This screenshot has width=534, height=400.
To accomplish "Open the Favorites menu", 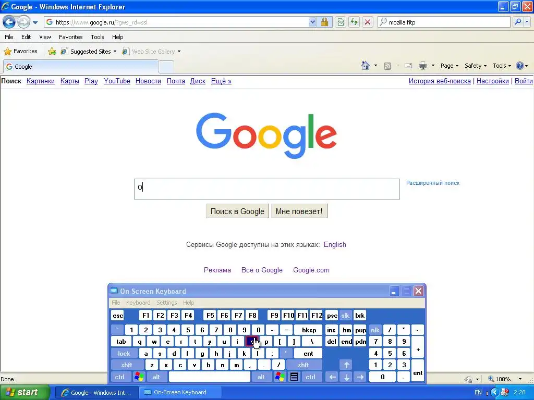I will coord(70,37).
